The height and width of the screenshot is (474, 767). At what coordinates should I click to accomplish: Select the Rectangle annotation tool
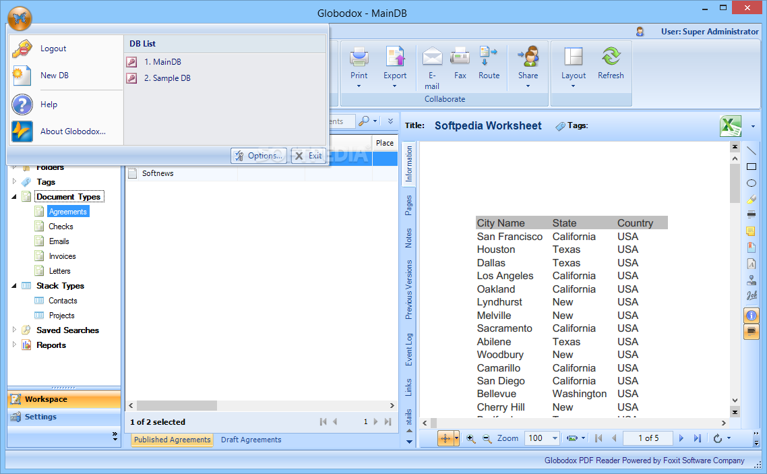pyautogui.click(x=751, y=167)
